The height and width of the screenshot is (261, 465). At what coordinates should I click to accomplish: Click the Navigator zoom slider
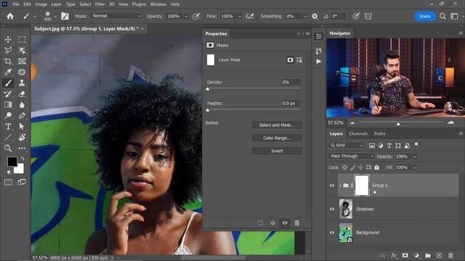click(x=398, y=124)
